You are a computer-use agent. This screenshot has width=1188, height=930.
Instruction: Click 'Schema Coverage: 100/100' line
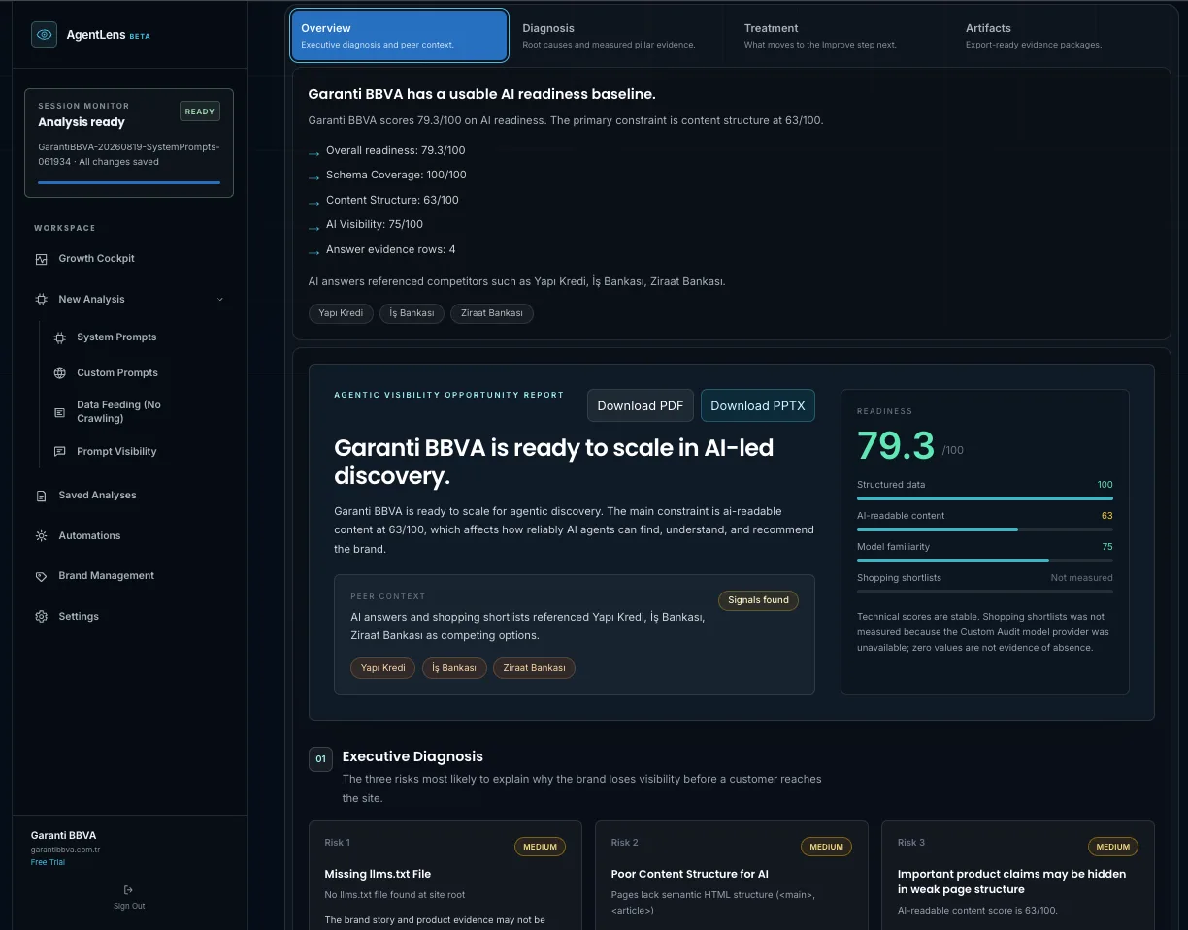[x=396, y=175]
